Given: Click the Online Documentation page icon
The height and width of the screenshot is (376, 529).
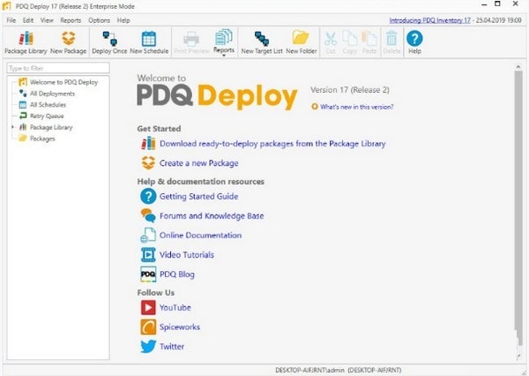Looking at the screenshot, I should [148, 235].
